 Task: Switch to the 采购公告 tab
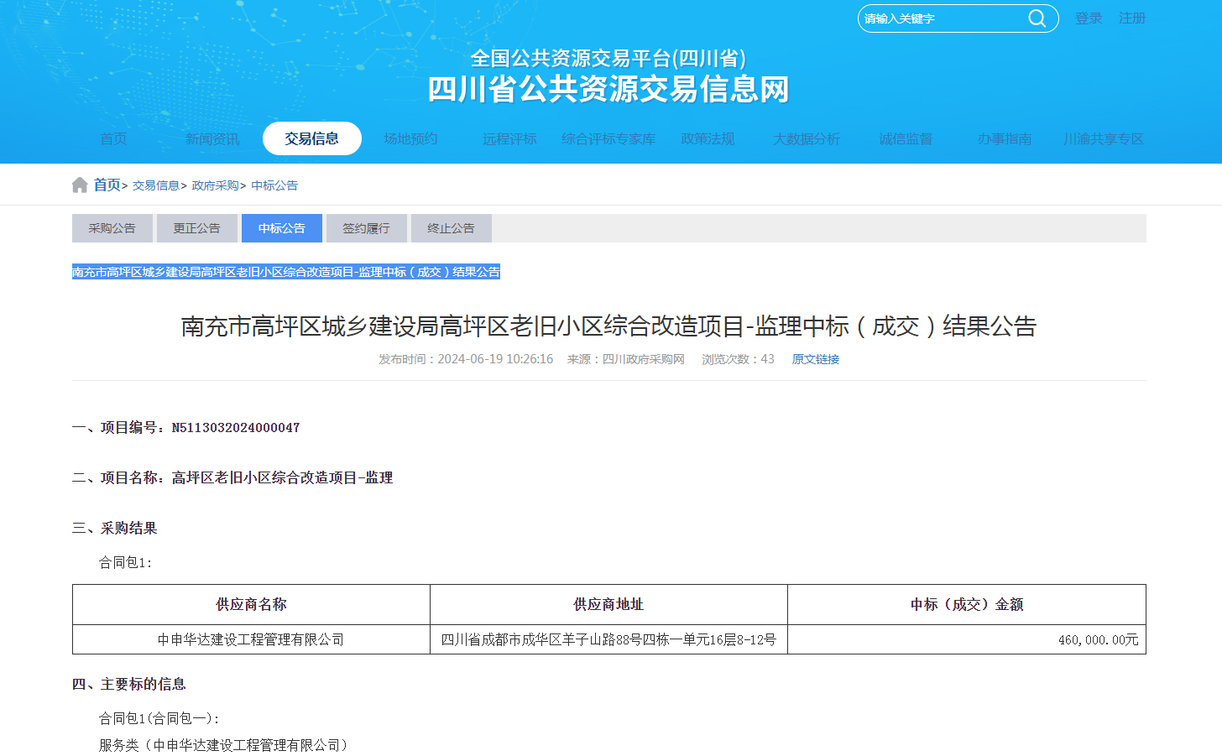pyautogui.click(x=112, y=228)
